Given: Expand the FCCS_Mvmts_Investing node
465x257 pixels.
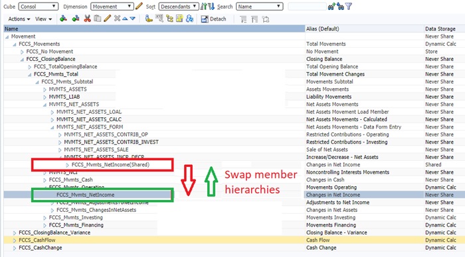Looking at the screenshot, I should coord(45,218).
